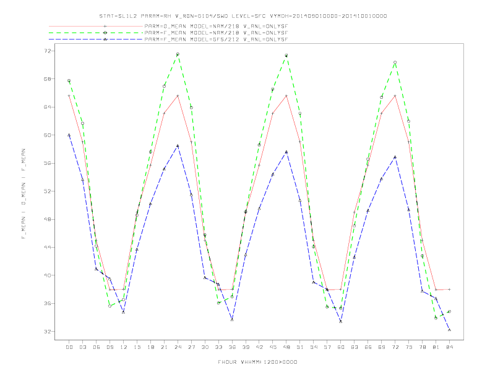Click x-axis tick label 36
This screenshot has height=378, width=490.
point(232,347)
